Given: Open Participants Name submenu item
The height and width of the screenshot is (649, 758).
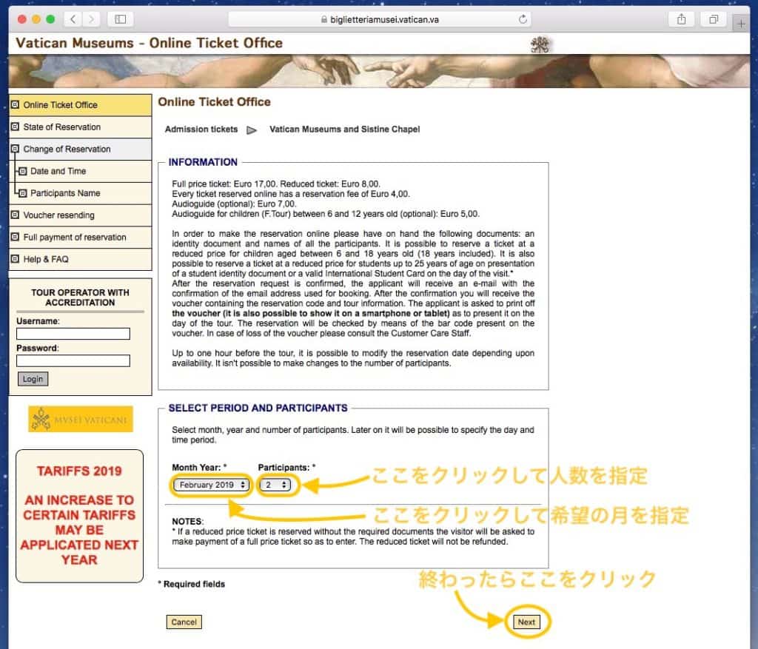Looking at the screenshot, I should (80, 193).
